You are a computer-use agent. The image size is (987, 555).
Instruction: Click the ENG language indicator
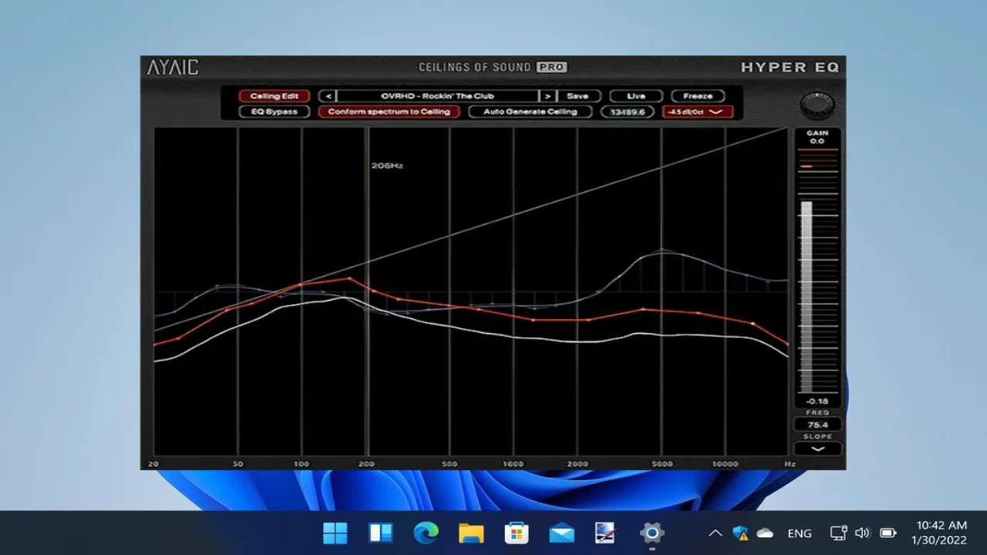coord(800,533)
